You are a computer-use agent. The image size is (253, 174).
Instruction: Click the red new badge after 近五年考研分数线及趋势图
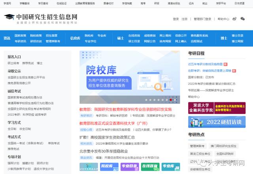coord(226,64)
